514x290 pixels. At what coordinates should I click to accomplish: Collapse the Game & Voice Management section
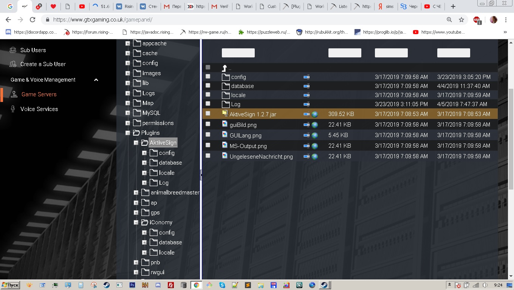96,80
